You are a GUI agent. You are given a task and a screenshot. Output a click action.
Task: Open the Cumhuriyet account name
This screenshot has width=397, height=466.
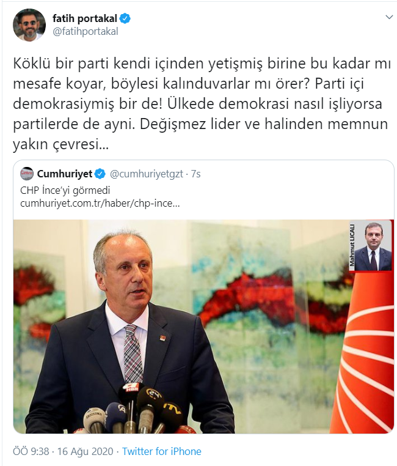(x=65, y=174)
